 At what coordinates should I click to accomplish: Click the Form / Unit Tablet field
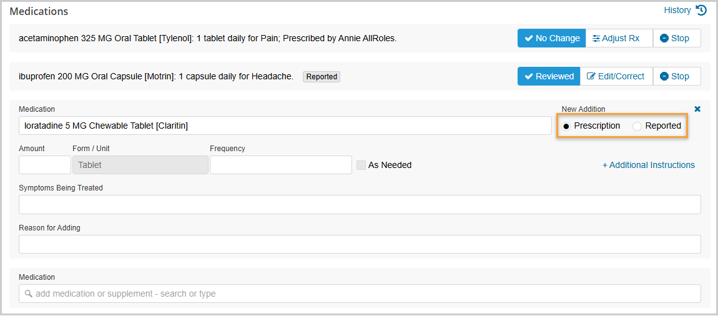click(x=140, y=165)
